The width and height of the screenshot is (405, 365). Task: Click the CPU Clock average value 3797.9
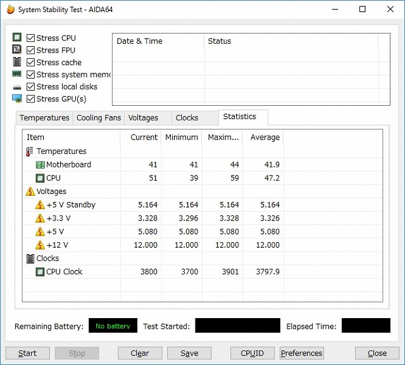pyautogui.click(x=268, y=272)
